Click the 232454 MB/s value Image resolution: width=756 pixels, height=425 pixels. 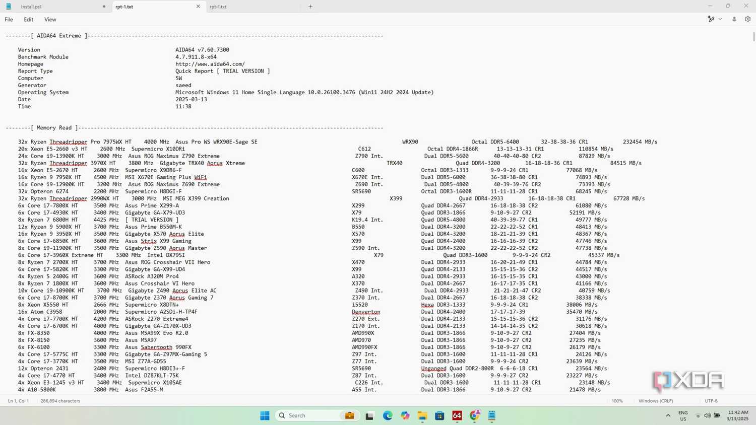(x=640, y=142)
